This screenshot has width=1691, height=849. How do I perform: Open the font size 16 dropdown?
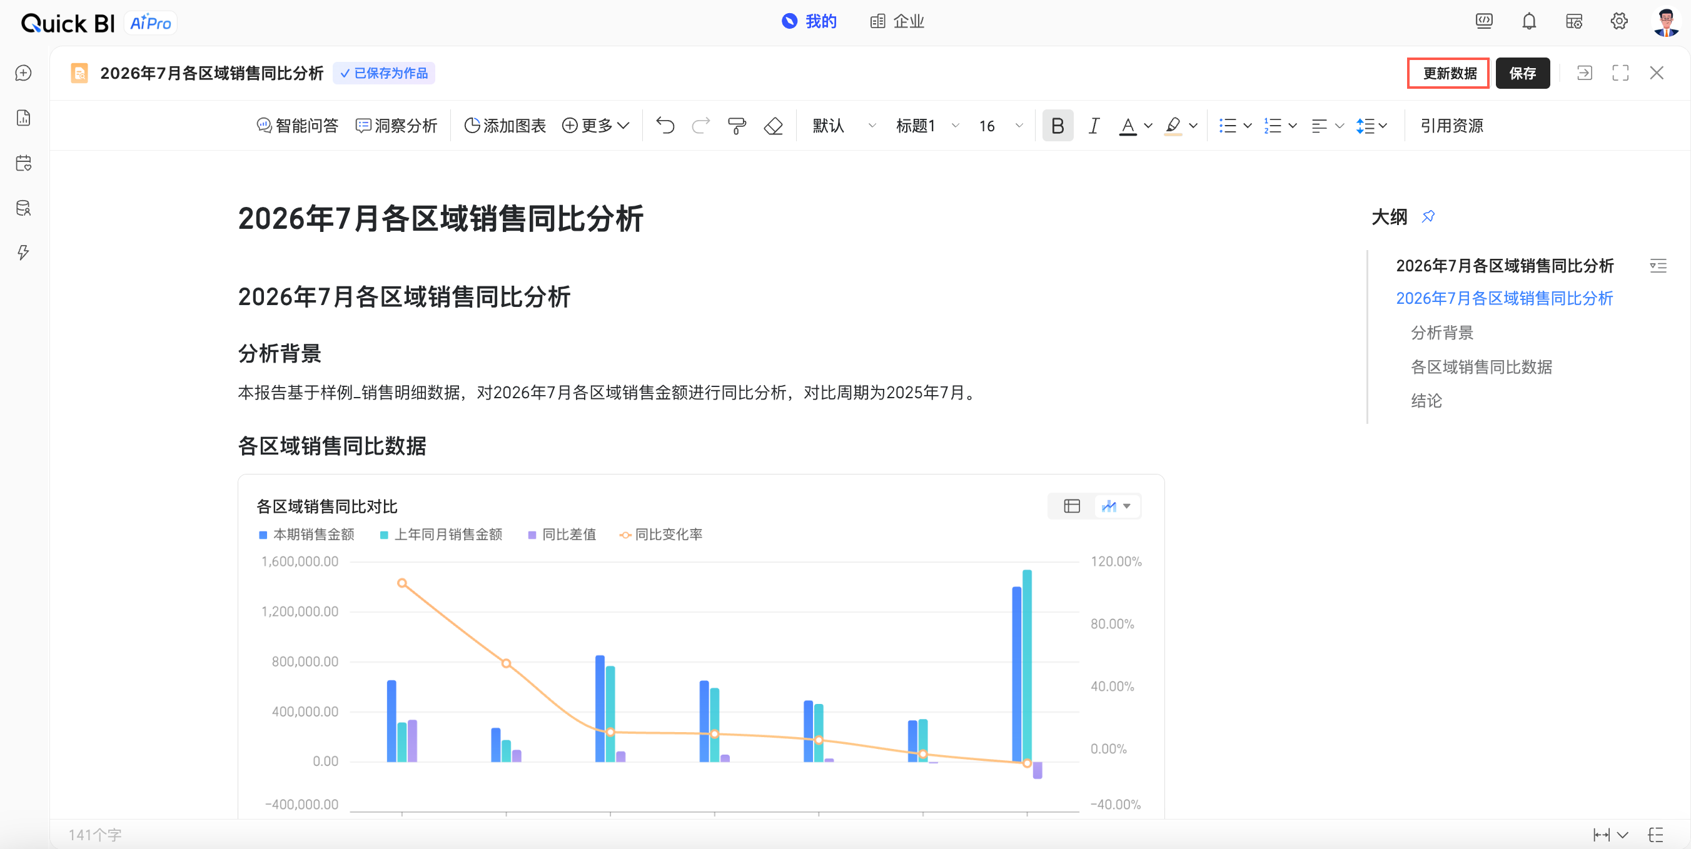pyautogui.click(x=1001, y=125)
